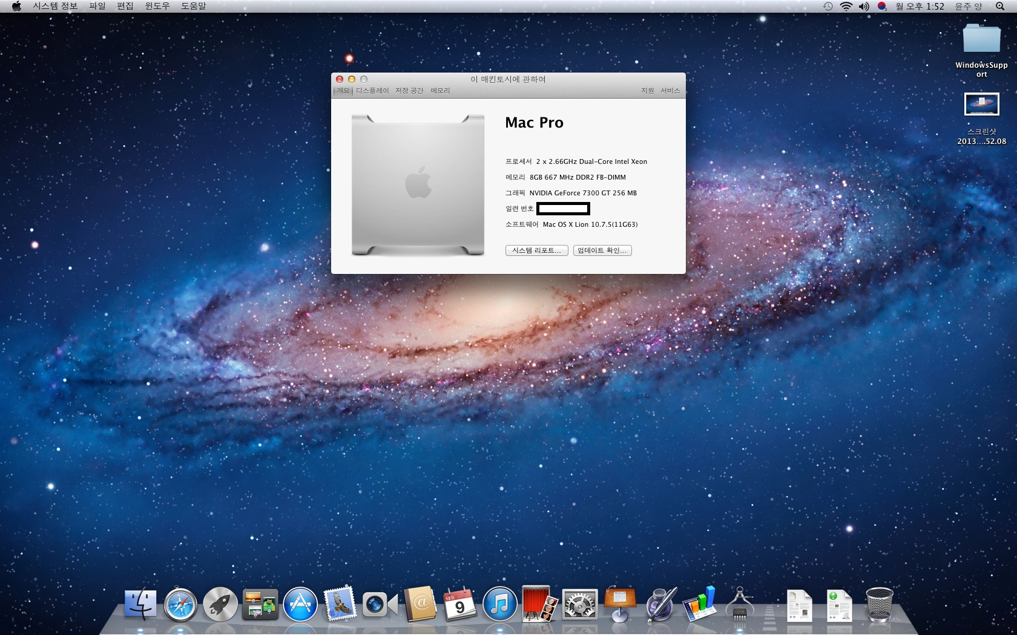This screenshot has height=635, width=1017.
Task: Open the volume control in menu bar
Action: [x=864, y=6]
